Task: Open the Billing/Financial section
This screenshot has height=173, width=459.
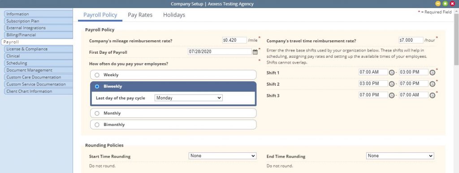Action: click(39, 35)
